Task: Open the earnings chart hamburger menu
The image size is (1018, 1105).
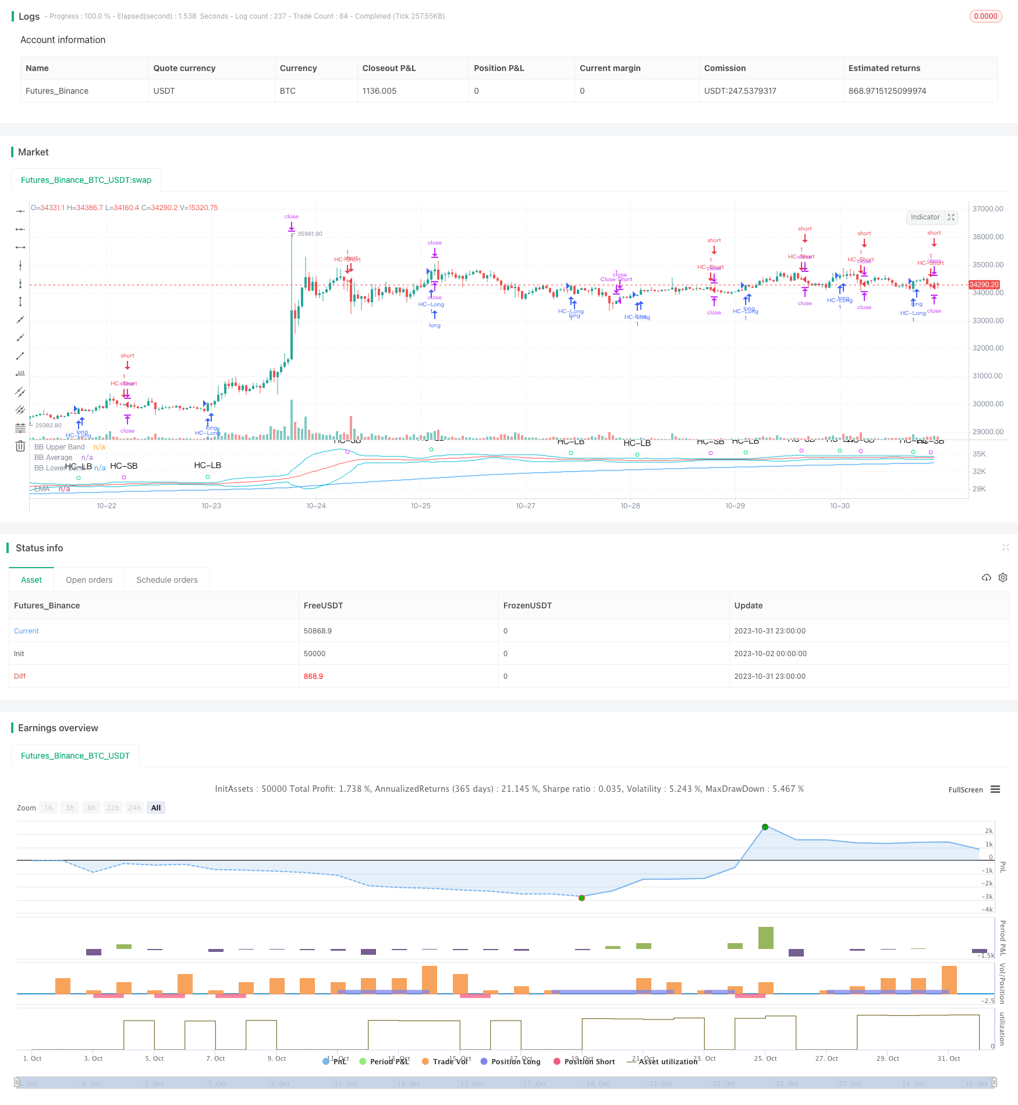Action: coord(995,789)
